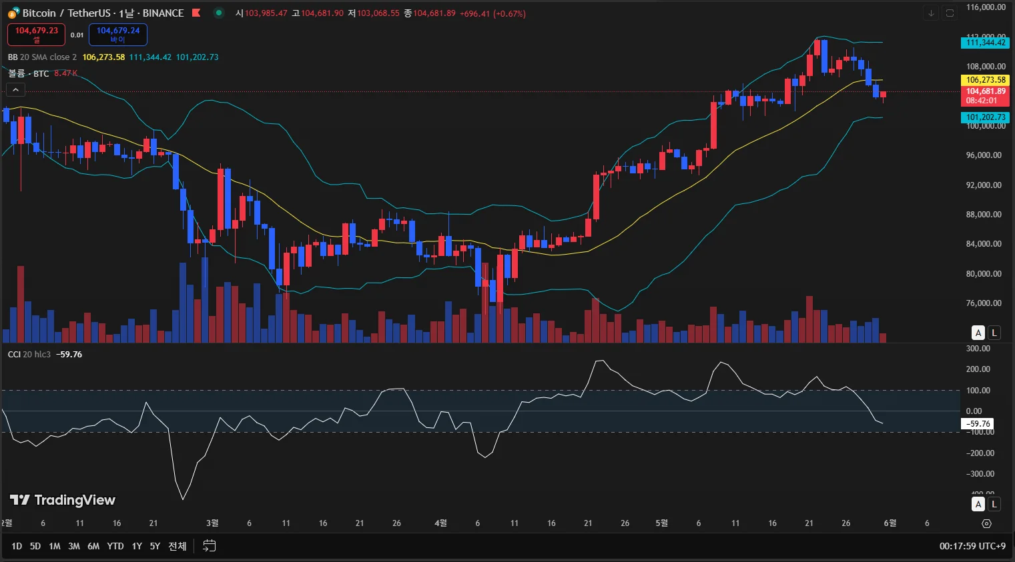Open the Bitcoin / TetherUS symbol title
1015x562 pixels.
tap(103, 13)
